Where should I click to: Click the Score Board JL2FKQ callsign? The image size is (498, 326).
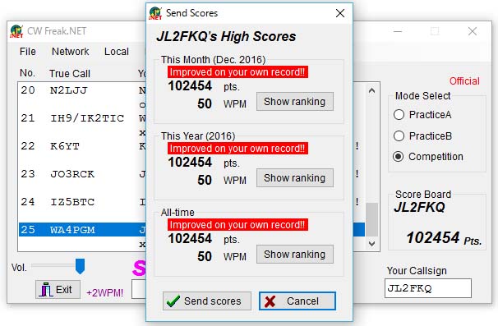pyautogui.click(x=419, y=207)
